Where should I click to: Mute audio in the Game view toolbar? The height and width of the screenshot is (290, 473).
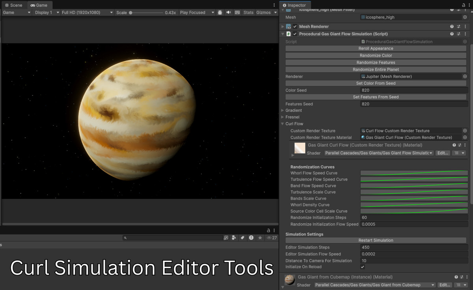(x=229, y=12)
